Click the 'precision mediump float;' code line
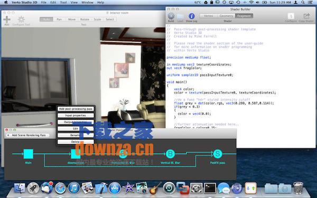Viewport: 317px width, 198px height. tap(189, 58)
